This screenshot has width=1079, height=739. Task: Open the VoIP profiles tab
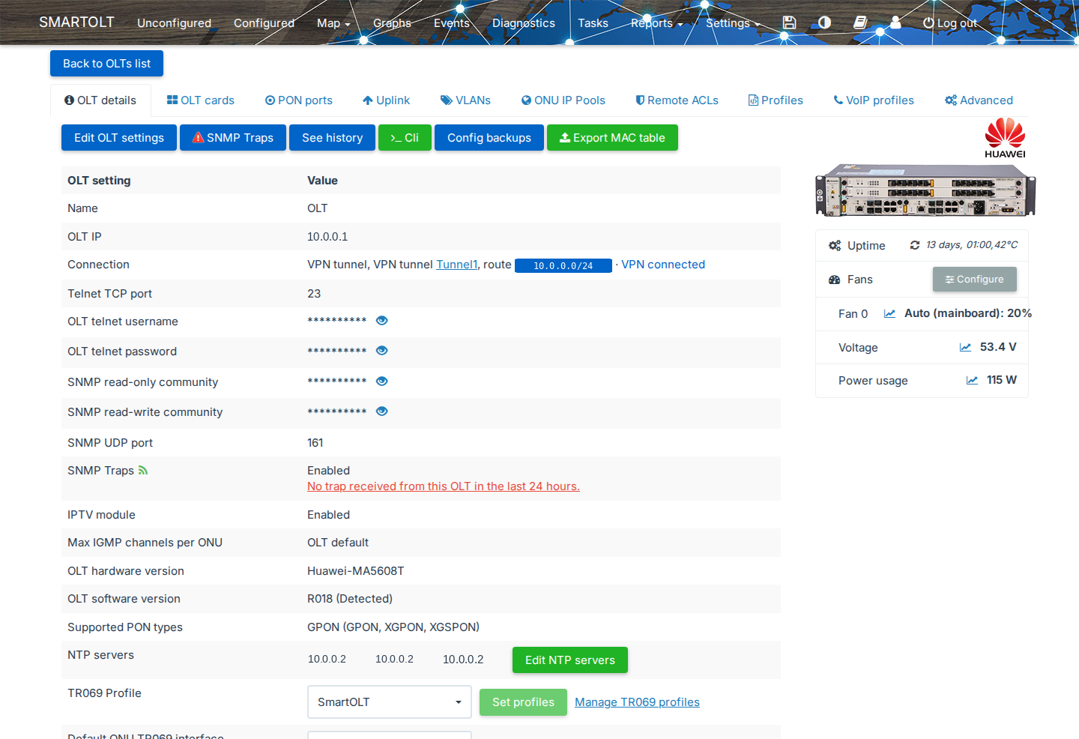click(874, 100)
